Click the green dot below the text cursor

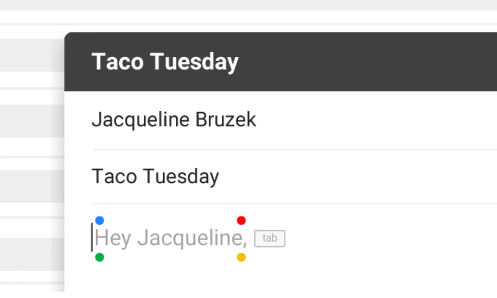click(x=99, y=257)
